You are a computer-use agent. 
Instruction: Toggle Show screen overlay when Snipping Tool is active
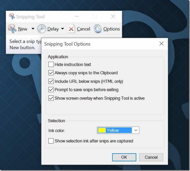coord(51,98)
